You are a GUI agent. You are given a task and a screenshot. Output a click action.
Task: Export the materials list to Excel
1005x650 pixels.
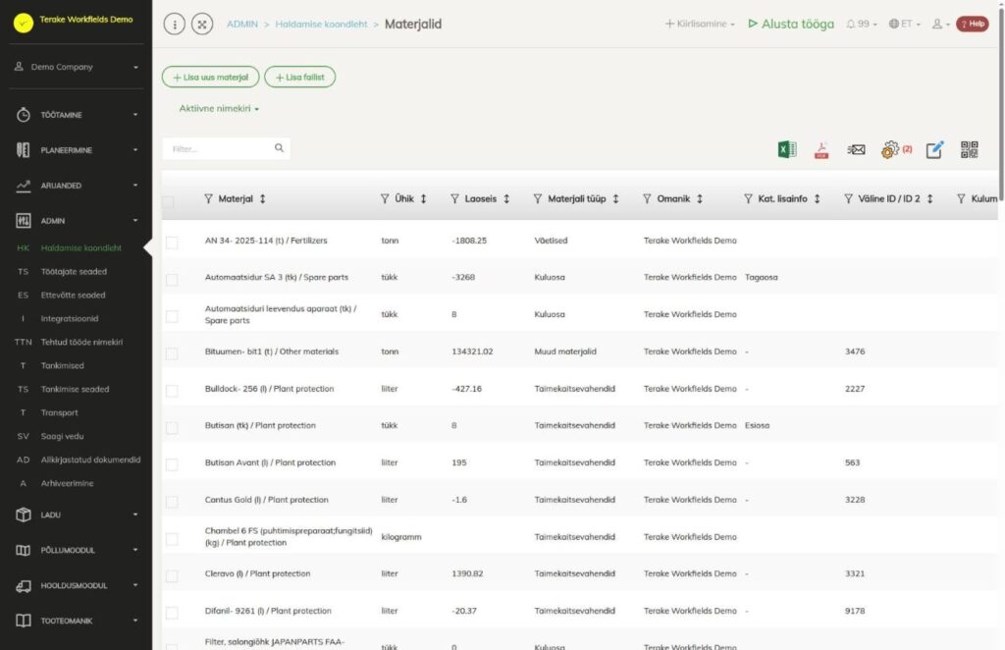pos(787,149)
